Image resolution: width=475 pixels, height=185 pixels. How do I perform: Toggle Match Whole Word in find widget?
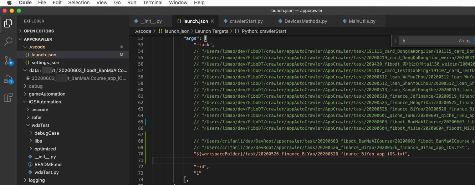click(x=469, y=41)
